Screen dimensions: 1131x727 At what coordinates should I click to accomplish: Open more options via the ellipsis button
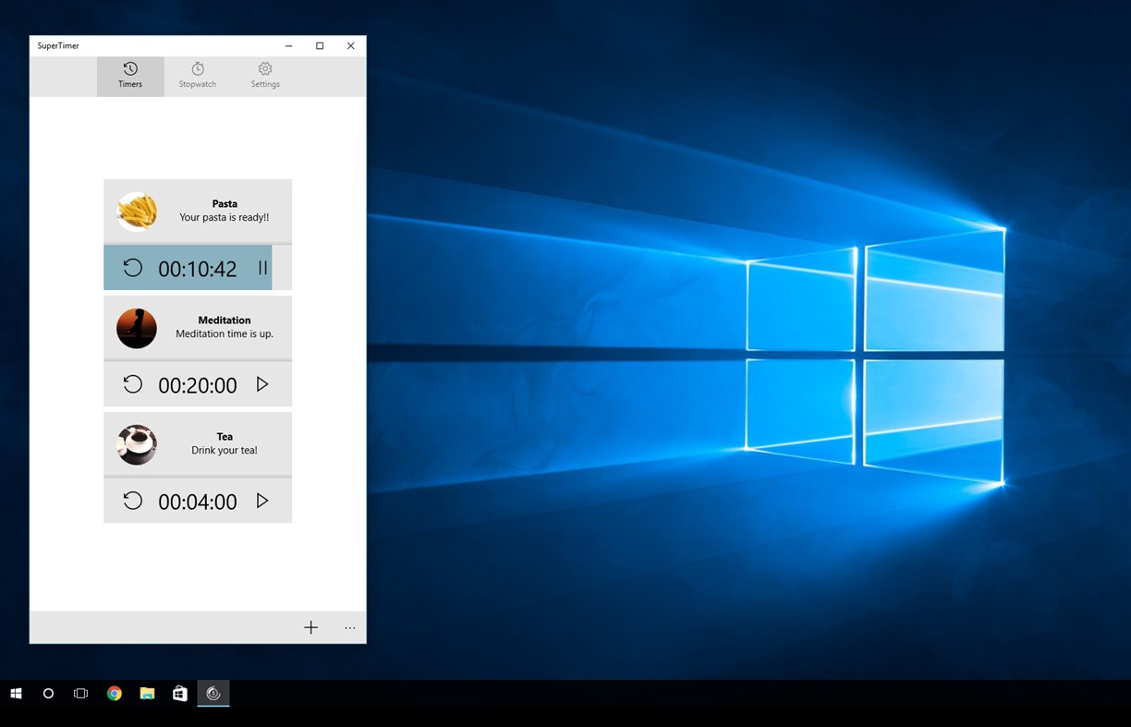349,627
